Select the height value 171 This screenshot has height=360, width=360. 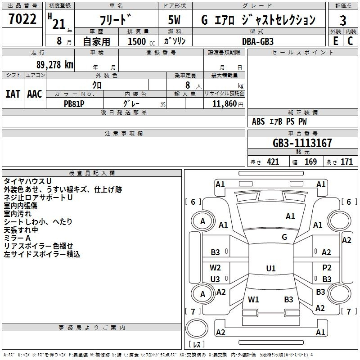tap(346, 162)
